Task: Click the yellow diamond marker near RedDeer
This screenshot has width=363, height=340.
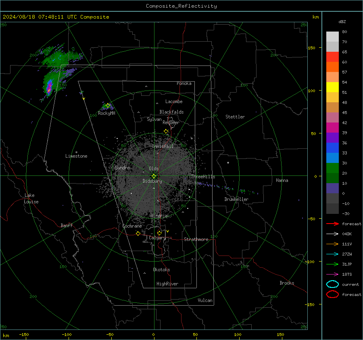Action: 166,131
